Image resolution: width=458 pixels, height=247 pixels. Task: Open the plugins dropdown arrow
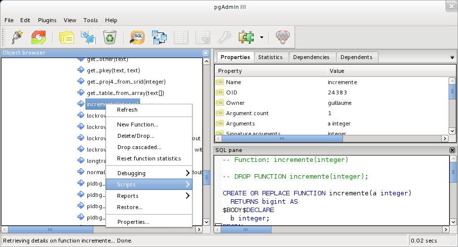pyautogui.click(x=262, y=37)
